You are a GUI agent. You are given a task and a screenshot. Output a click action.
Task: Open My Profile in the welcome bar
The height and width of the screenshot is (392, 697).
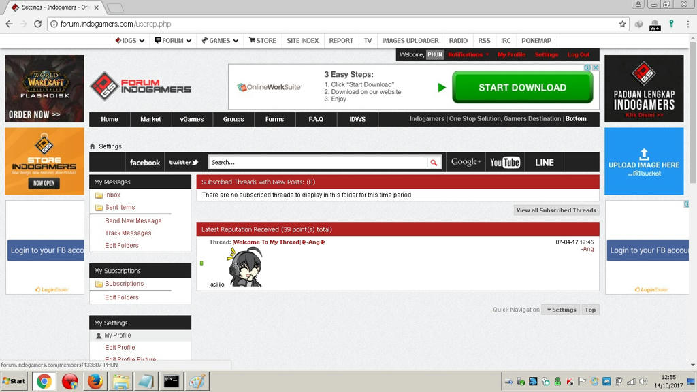point(511,54)
